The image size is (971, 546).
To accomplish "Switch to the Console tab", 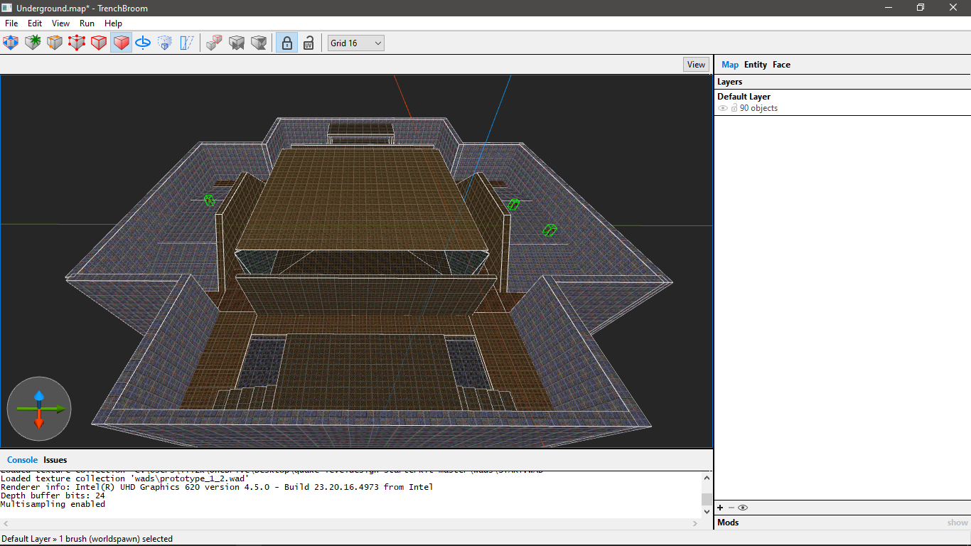I will coord(21,460).
